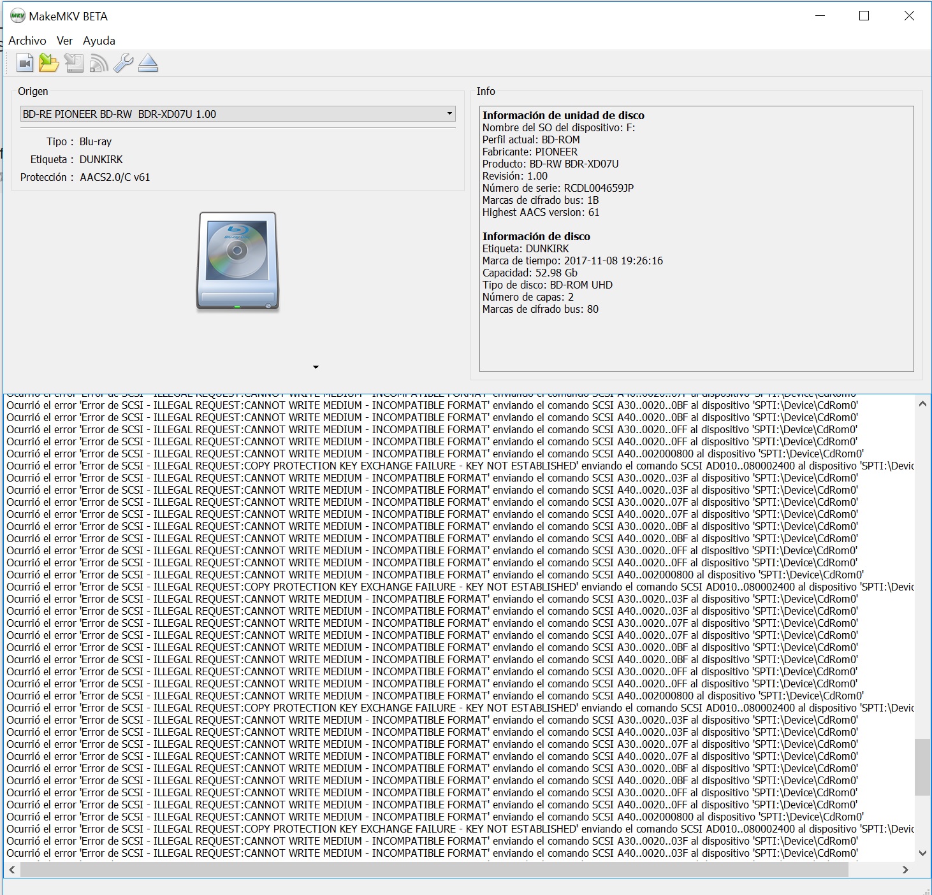The height and width of the screenshot is (895, 932).
Task: Click the Stream toolbar icon
Action: [x=99, y=63]
